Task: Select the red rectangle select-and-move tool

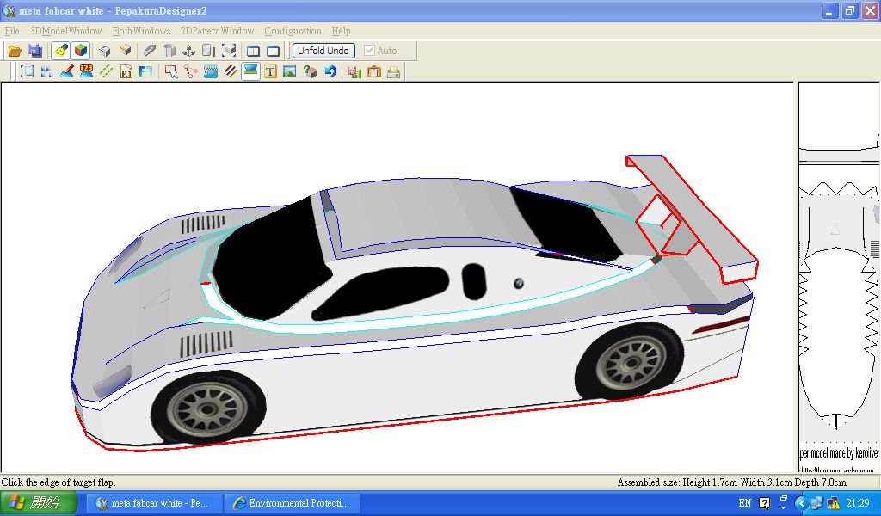Action: [x=170, y=72]
